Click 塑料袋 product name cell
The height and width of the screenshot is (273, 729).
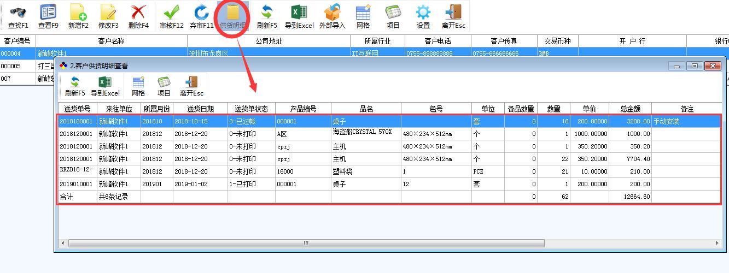366,171
